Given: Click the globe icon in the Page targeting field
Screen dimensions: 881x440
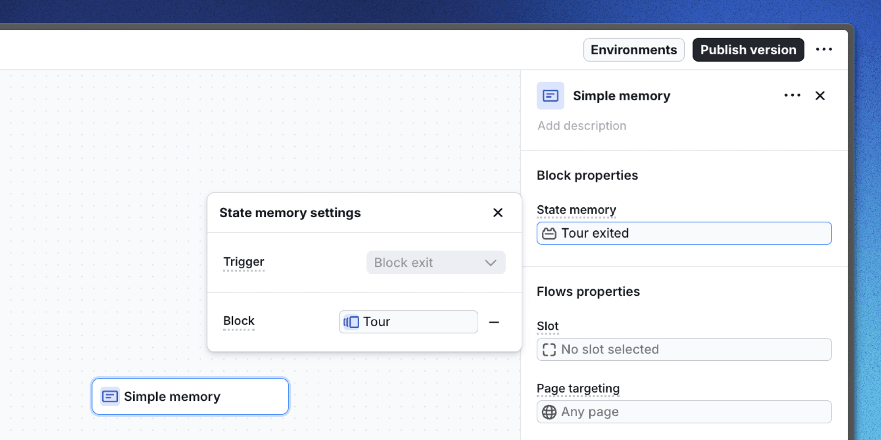Looking at the screenshot, I should click(x=549, y=412).
